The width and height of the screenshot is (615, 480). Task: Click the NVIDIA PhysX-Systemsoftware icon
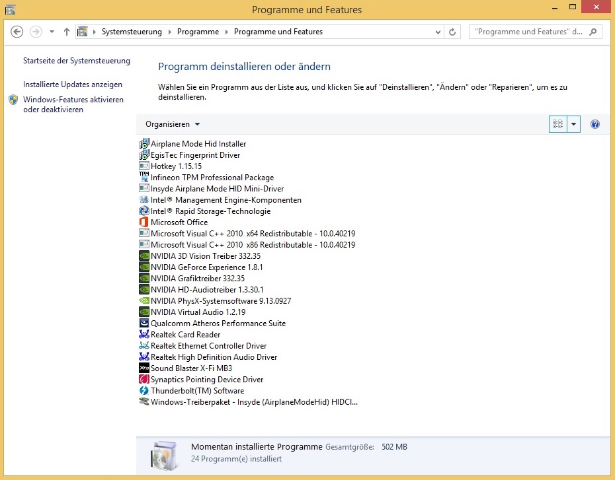144,300
